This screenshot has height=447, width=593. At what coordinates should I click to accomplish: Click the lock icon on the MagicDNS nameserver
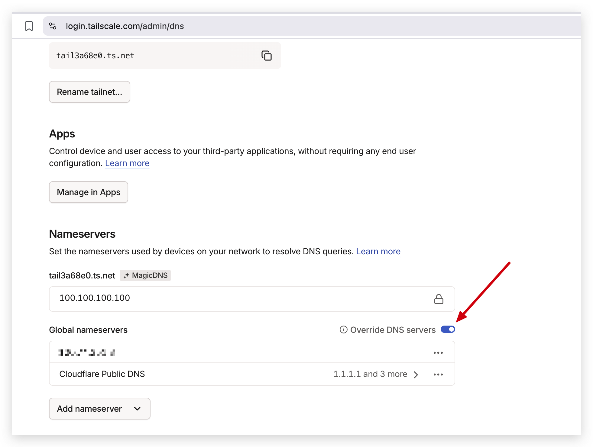(439, 299)
